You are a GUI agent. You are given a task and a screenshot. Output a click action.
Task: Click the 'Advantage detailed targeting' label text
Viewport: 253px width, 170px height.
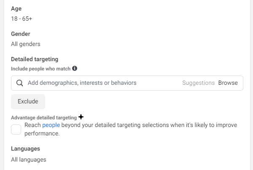pyautogui.click(x=44, y=118)
